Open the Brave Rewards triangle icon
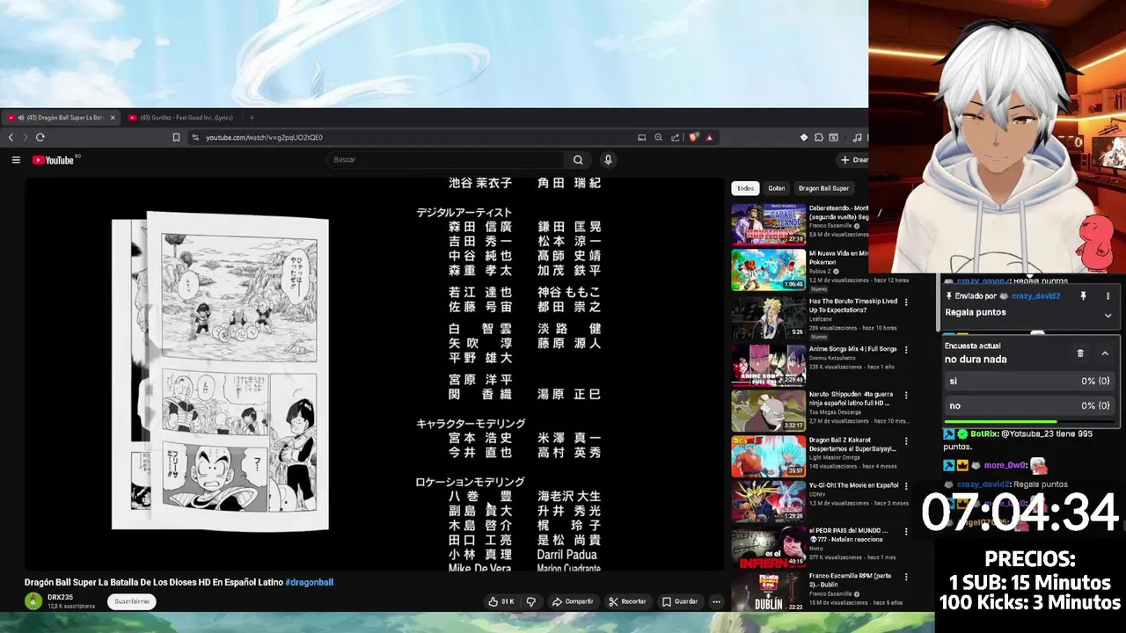The image size is (1126, 633). pos(709,137)
